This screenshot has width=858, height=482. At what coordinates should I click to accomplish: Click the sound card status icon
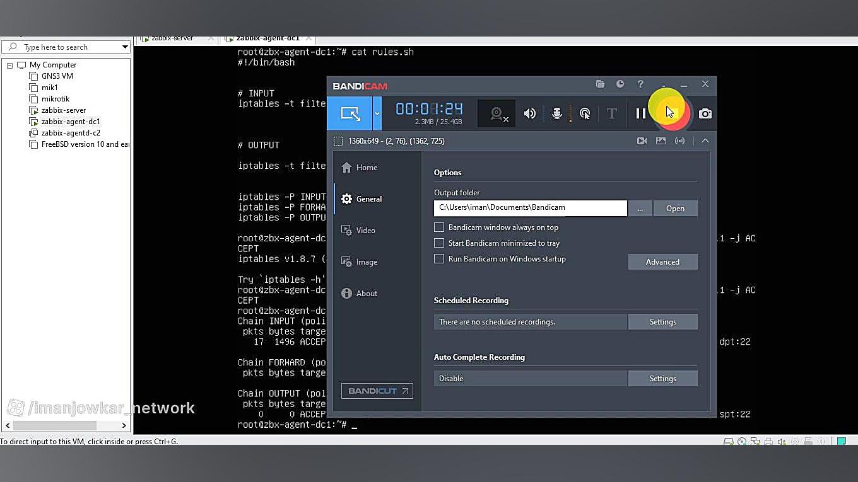(x=782, y=442)
